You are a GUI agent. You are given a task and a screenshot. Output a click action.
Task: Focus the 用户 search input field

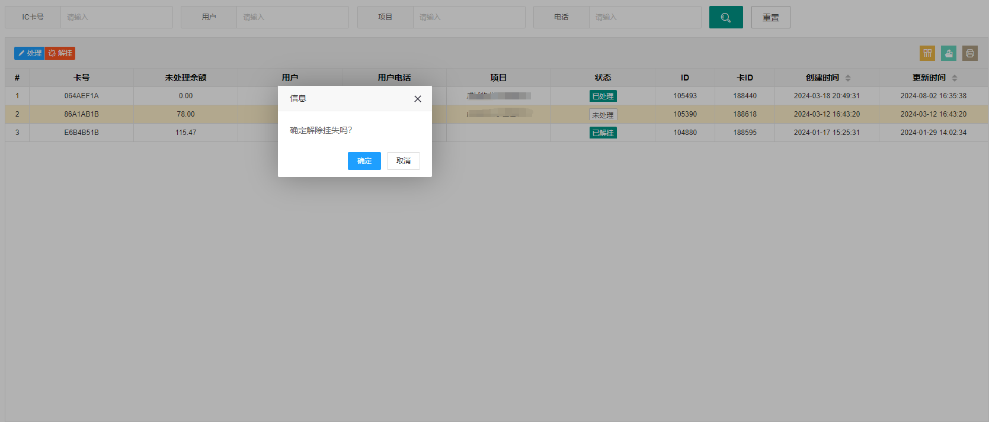click(293, 17)
